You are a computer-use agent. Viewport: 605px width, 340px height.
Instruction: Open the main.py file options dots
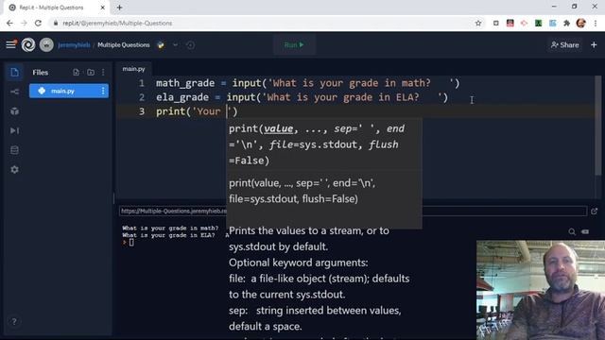pyautogui.click(x=103, y=91)
